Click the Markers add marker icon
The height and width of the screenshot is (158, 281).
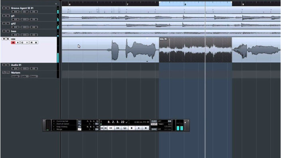(4, 73)
